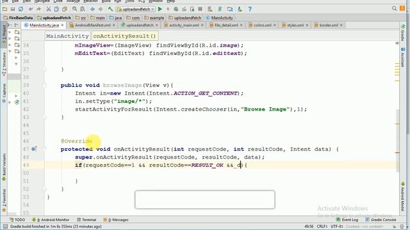
Task: Toggle code fold marker at line 43
Action: (x=44, y=117)
